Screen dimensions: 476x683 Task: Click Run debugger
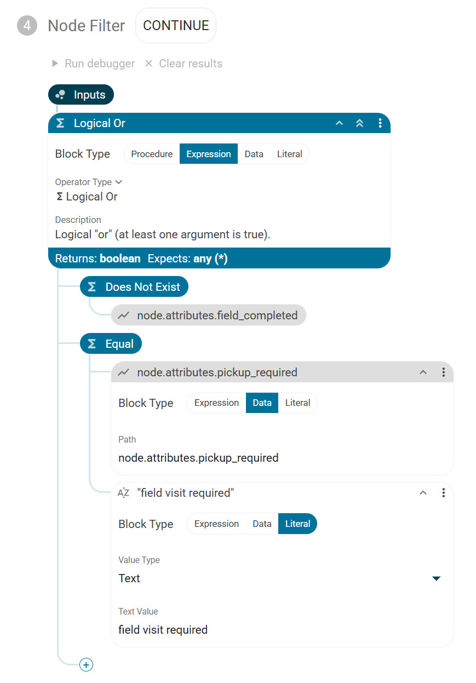tap(93, 64)
